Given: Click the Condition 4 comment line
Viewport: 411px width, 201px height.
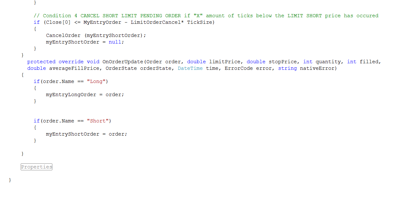Looking at the screenshot, I should [x=206, y=16].
